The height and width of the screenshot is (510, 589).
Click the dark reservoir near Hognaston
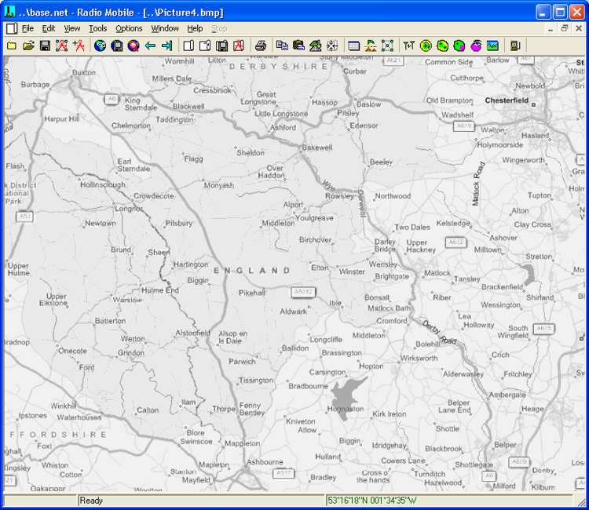tap(346, 396)
